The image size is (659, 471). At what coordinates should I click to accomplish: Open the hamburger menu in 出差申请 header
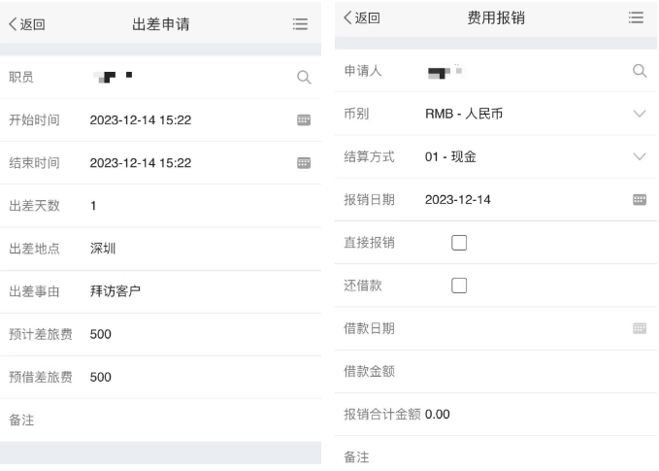pyautogui.click(x=300, y=24)
